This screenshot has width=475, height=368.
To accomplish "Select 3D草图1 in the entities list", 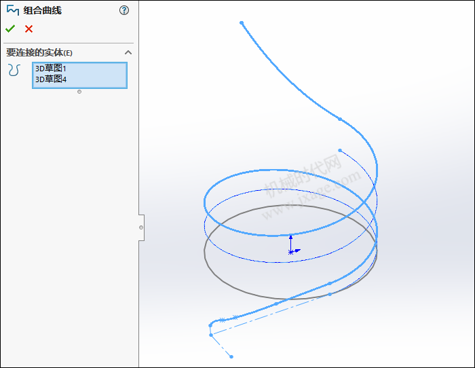I will pyautogui.click(x=50, y=69).
